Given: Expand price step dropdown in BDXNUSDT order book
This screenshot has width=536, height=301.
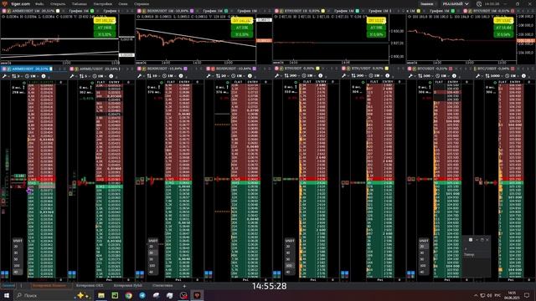Looking at the screenshot, I should pos(153,76).
